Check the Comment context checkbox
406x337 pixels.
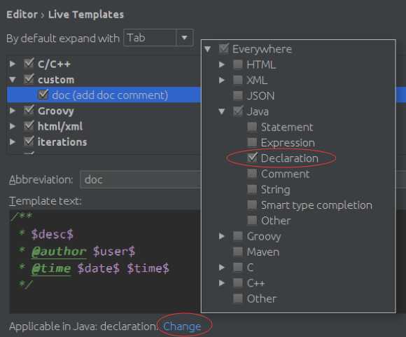pyautogui.click(x=252, y=174)
